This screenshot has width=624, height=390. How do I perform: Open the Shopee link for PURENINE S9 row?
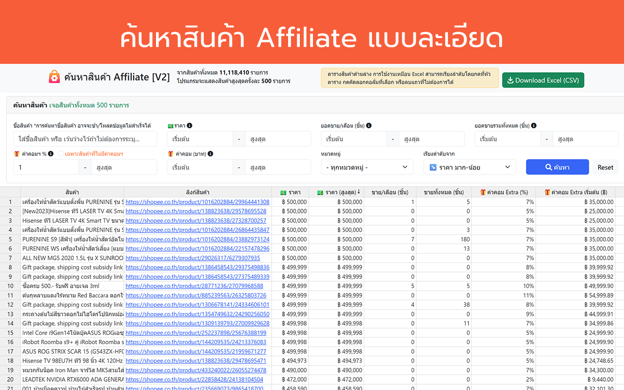[x=197, y=239]
